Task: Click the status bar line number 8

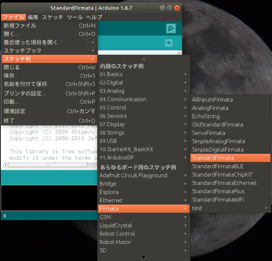Action: tap(5, 216)
